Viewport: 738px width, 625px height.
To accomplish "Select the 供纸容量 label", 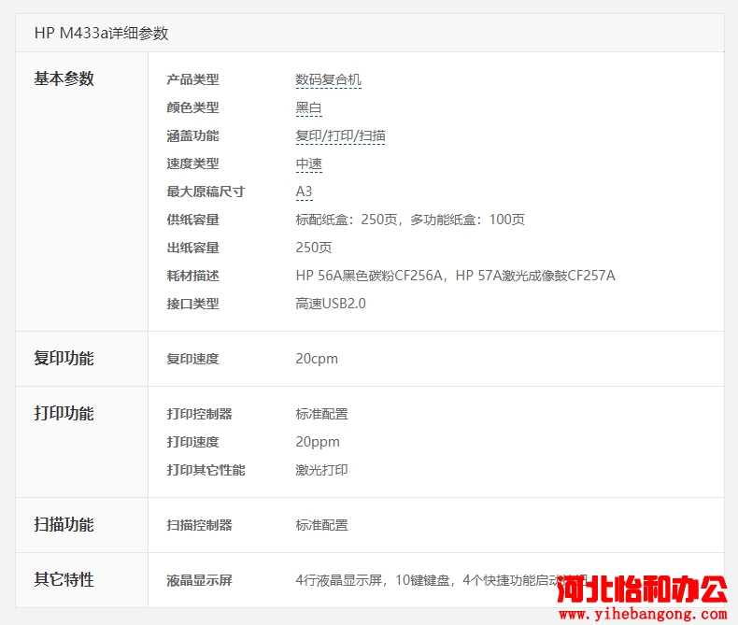I will 193,220.
